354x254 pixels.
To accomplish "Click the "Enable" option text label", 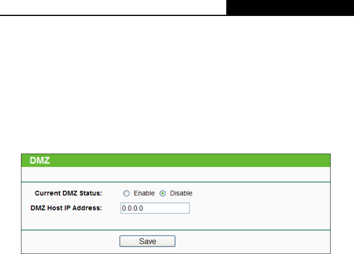I will point(144,193).
